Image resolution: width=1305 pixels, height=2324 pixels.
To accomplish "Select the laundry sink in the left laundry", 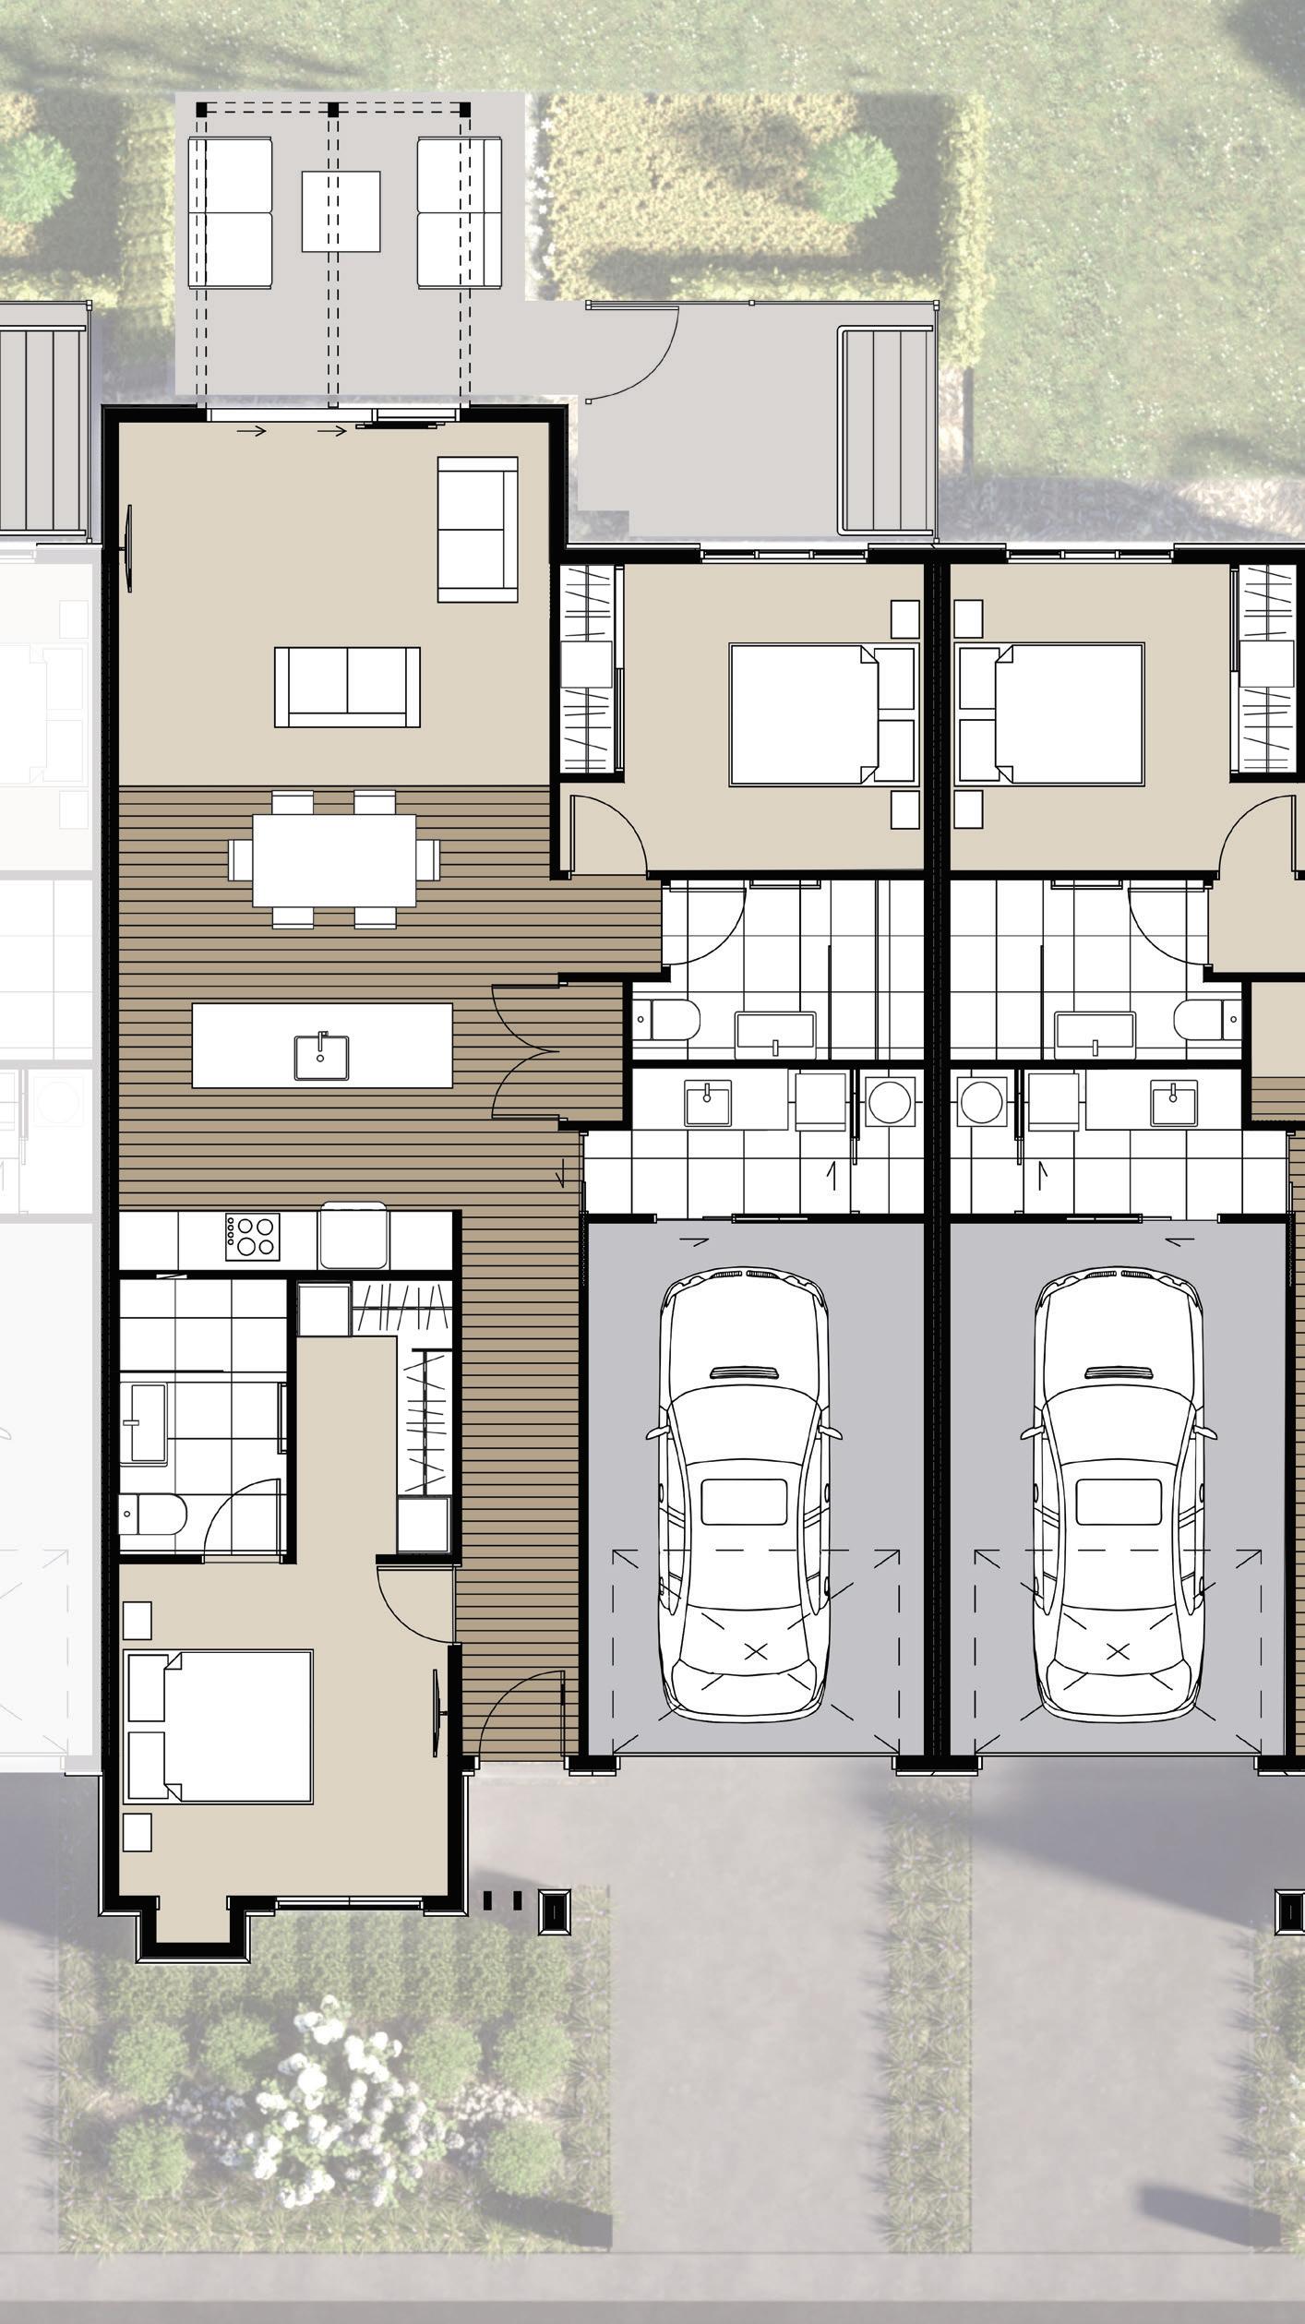I will [x=708, y=1104].
